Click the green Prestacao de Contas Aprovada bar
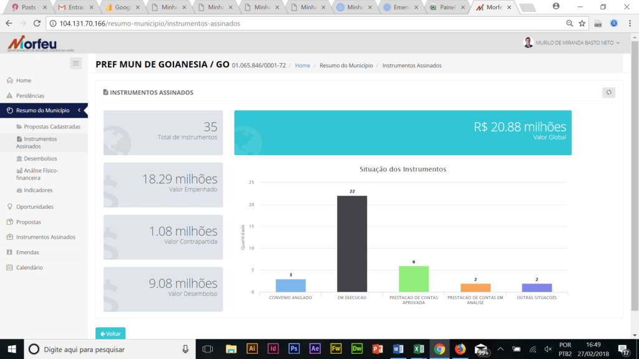 pyautogui.click(x=413, y=279)
